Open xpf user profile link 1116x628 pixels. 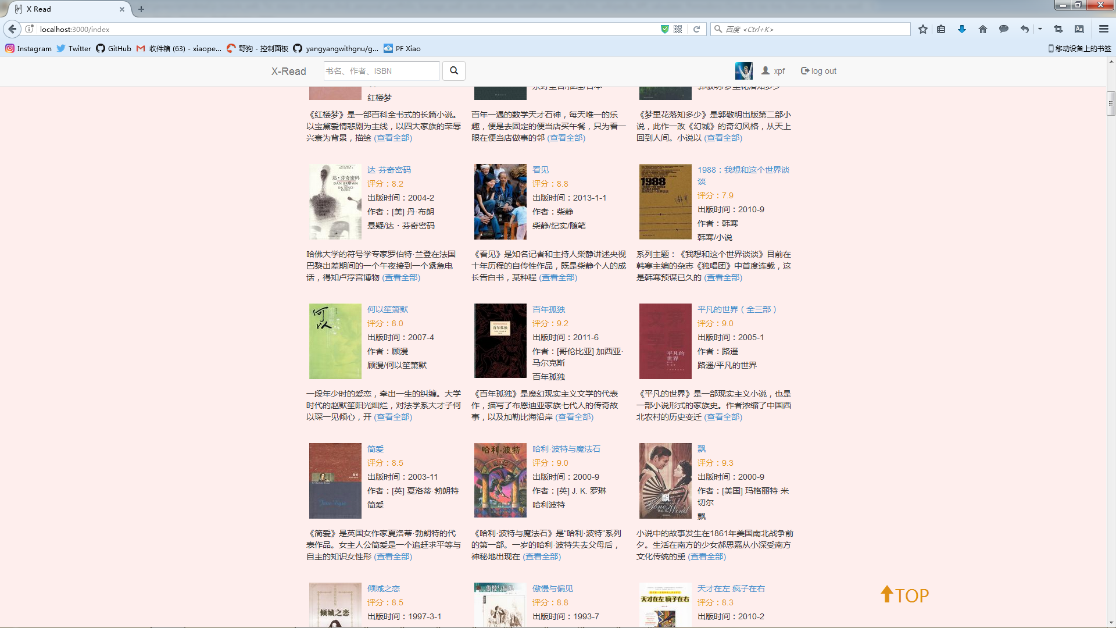point(773,71)
